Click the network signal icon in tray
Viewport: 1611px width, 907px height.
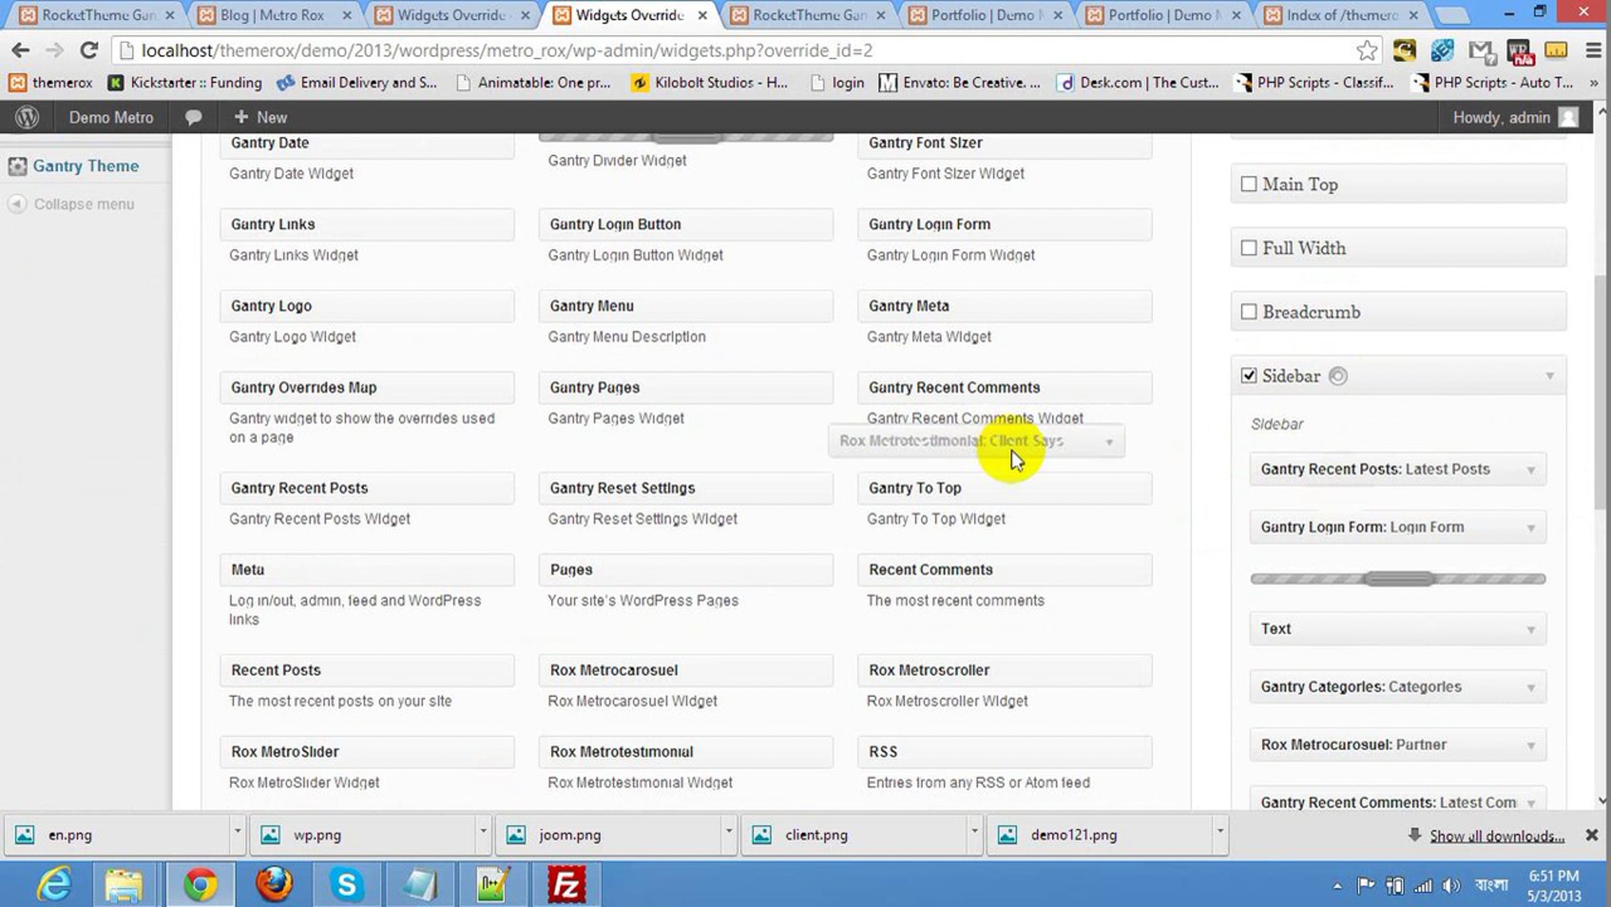(1423, 886)
